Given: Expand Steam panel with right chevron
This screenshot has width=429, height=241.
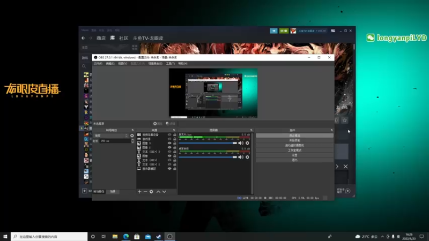Looking at the screenshot, I should (x=337, y=167).
